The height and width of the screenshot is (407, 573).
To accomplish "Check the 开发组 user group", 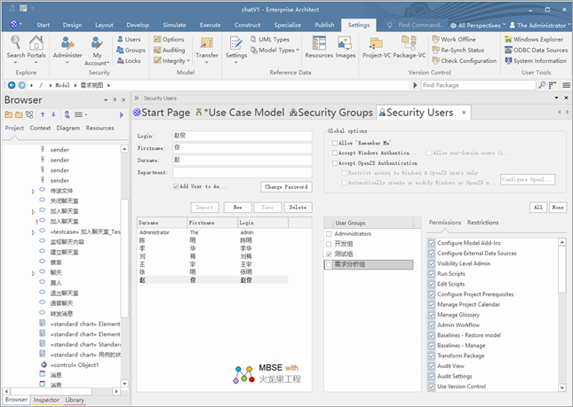I will click(329, 244).
